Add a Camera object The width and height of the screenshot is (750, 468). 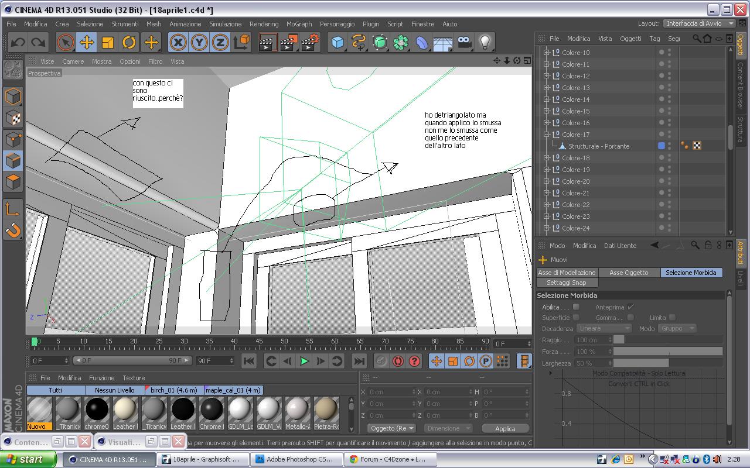pyautogui.click(x=464, y=42)
